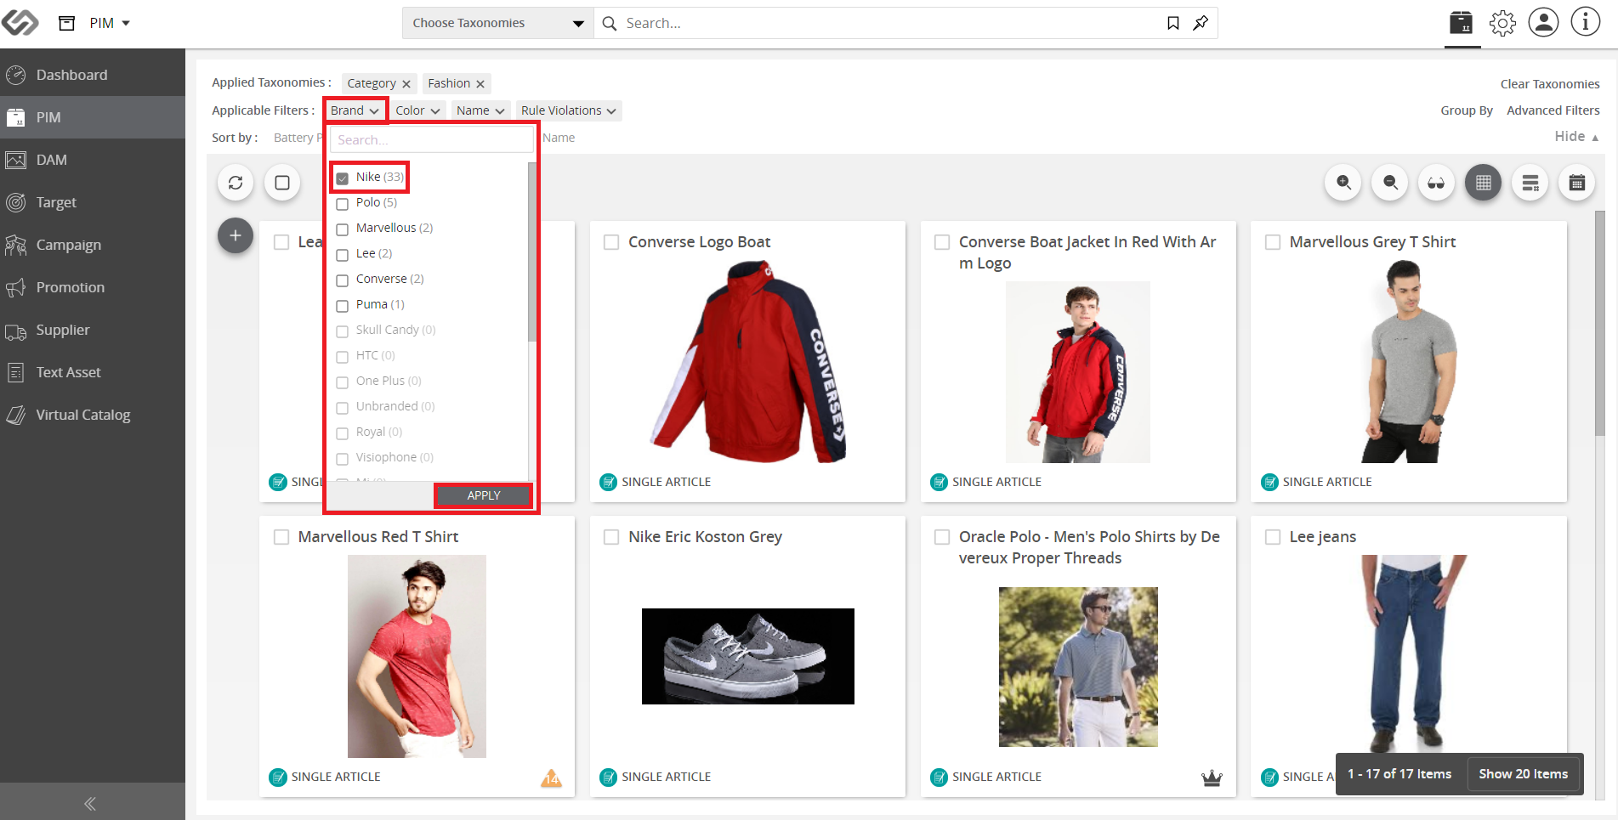Open the settings gear in the header

[1502, 23]
